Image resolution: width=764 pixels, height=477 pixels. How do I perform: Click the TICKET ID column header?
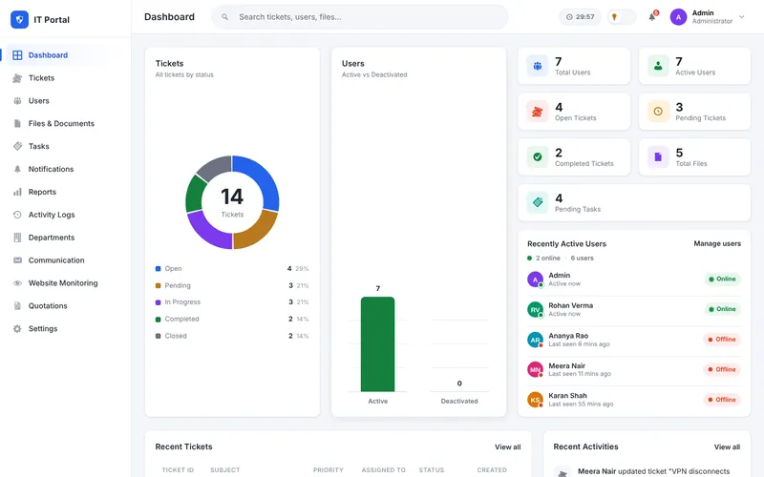click(178, 470)
